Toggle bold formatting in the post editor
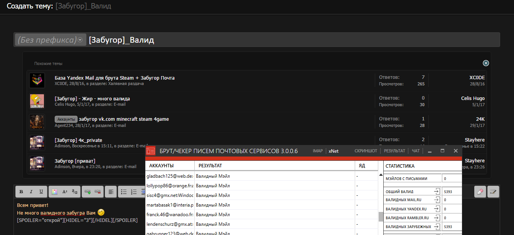The width and height of the screenshot is (514, 235). [21, 192]
